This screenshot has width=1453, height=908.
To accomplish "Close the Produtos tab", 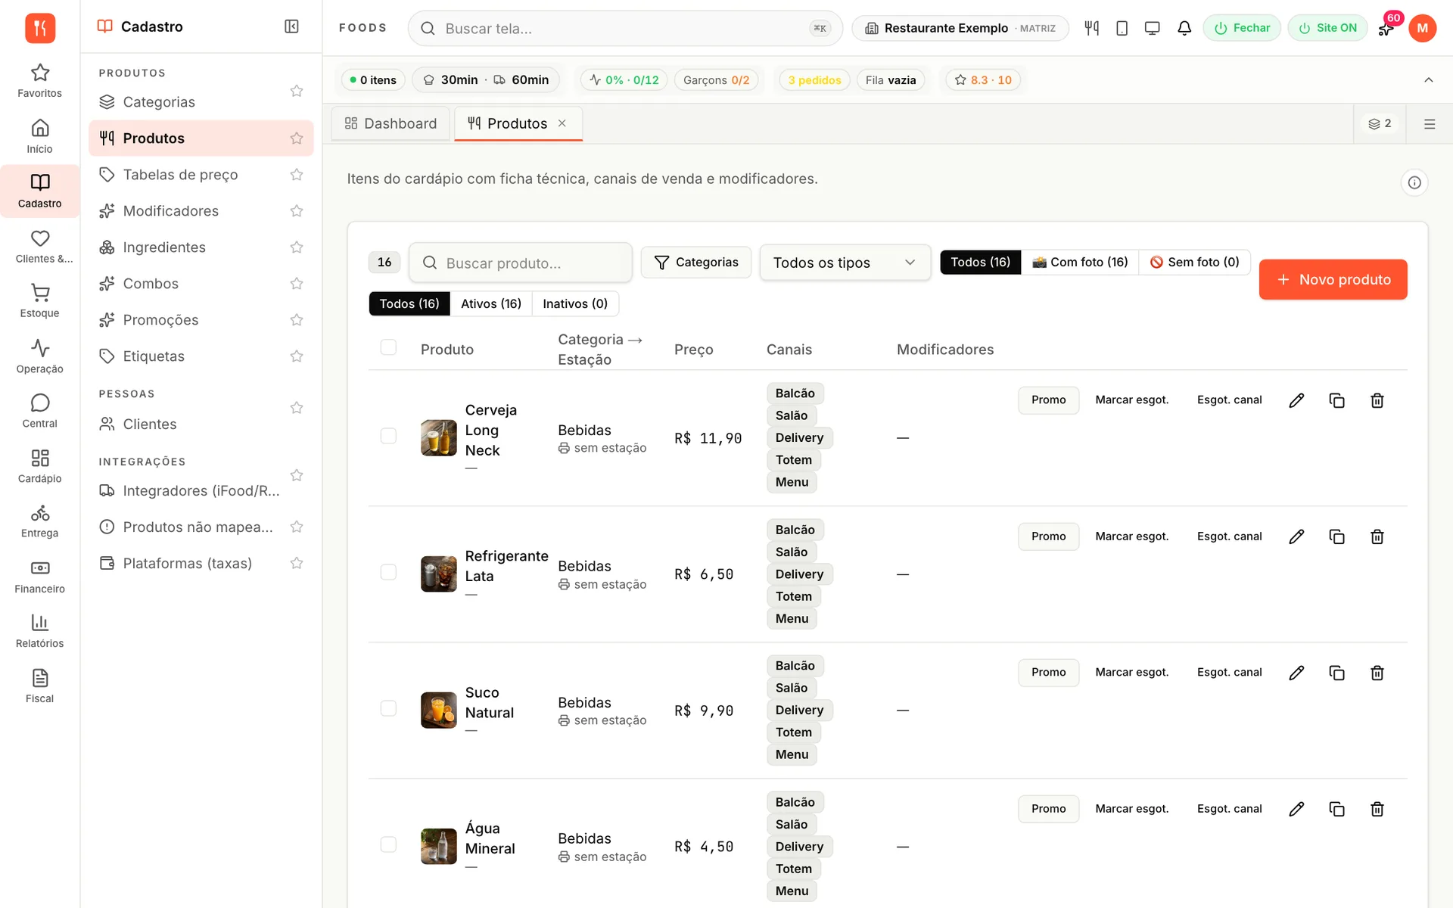I will click(562, 123).
